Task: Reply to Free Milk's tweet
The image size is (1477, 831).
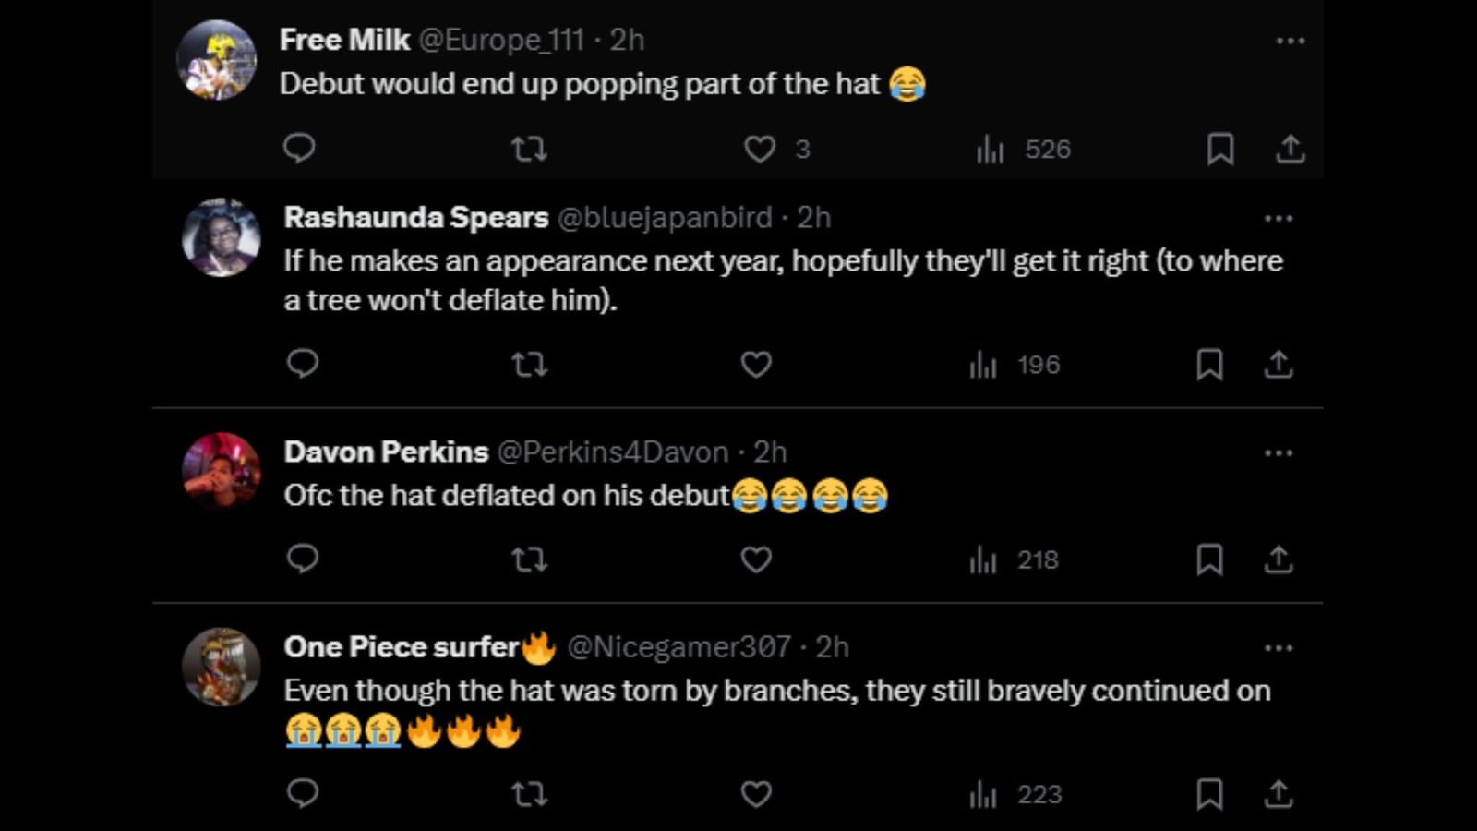Action: 298,149
